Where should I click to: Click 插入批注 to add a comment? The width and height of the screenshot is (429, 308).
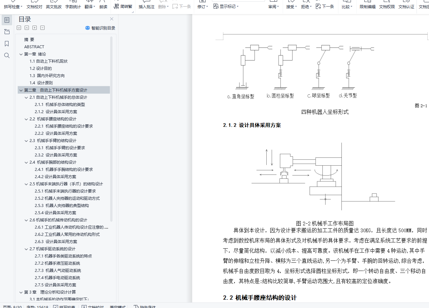147,7
